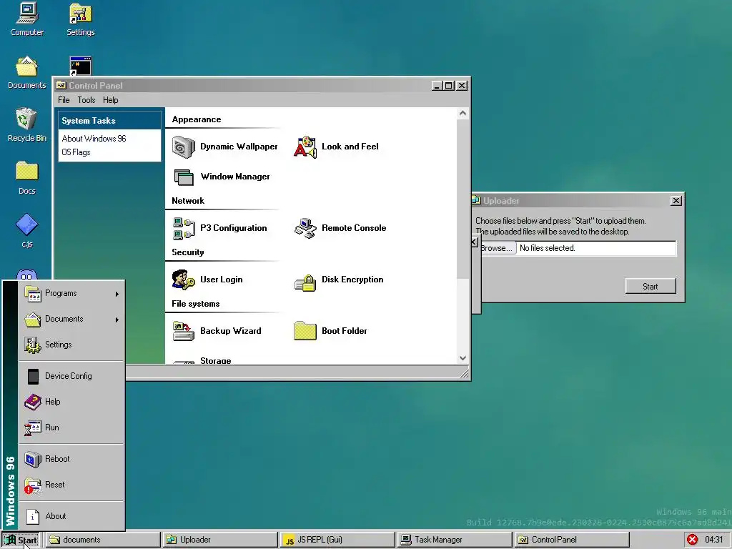Select the Settings desktop shortcut

(80, 19)
